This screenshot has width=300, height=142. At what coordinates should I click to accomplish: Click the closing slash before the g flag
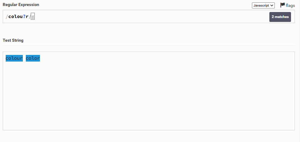[x=30, y=17]
